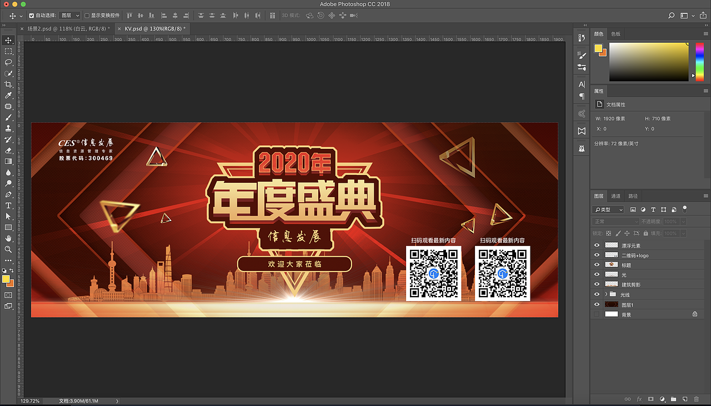Open the Character panel icon
The width and height of the screenshot is (711, 406).
pyautogui.click(x=581, y=83)
